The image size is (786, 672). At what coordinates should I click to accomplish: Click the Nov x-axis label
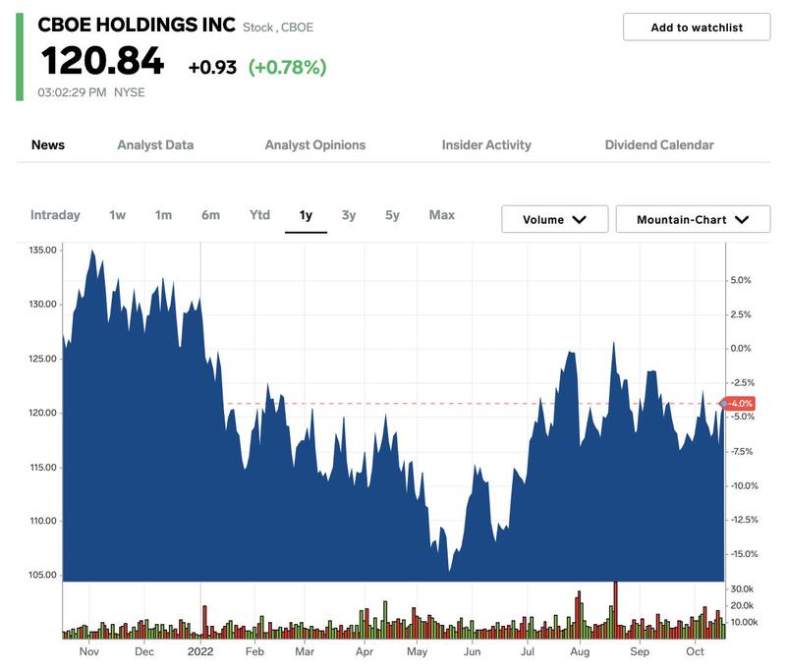coord(88,651)
